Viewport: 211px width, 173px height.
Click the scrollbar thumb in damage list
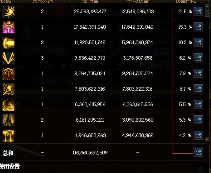point(207,13)
